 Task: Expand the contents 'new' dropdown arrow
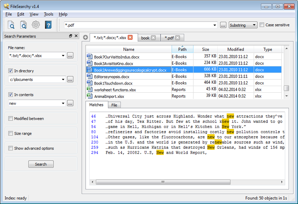click(x=63, y=103)
